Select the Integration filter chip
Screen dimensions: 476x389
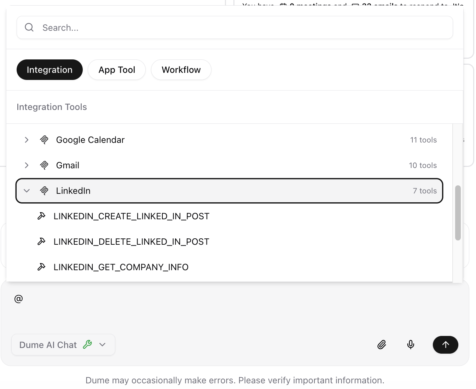tap(50, 70)
